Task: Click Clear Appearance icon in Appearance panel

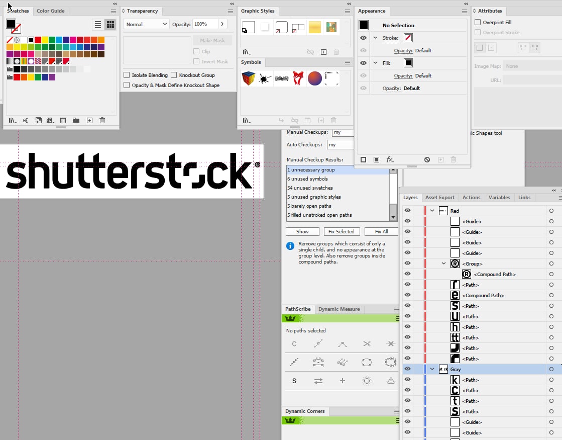Action: pyautogui.click(x=427, y=160)
